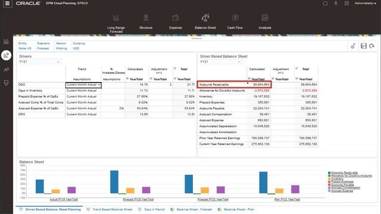
Task: Open the accessibility settings icon in header
Action: point(336,4)
